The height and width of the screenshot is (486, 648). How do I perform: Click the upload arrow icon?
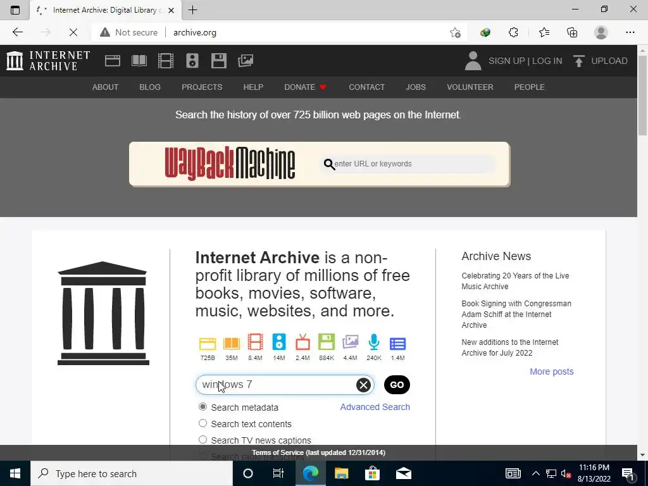click(578, 61)
